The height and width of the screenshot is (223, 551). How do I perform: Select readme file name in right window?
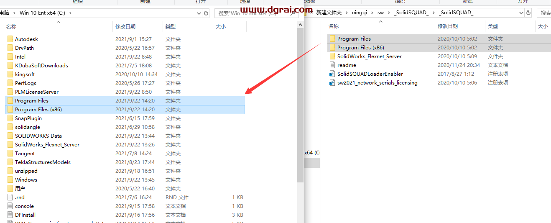347,65
